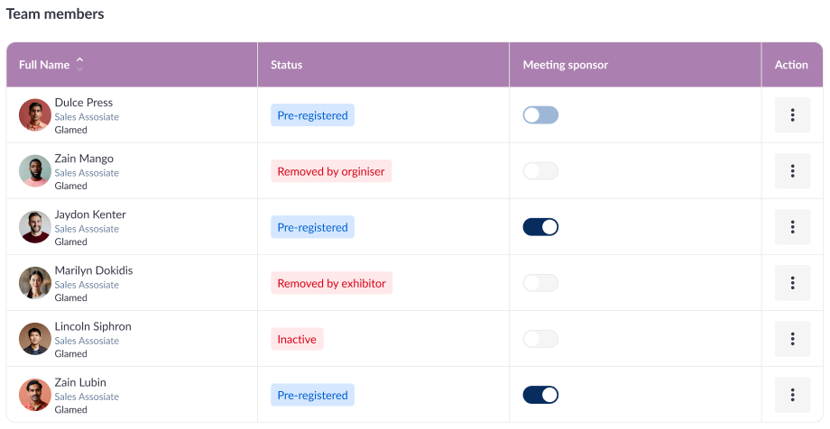Image resolution: width=830 pixels, height=429 pixels.
Task: Click Marilyn Dokidis profile picture
Action: tap(35, 283)
